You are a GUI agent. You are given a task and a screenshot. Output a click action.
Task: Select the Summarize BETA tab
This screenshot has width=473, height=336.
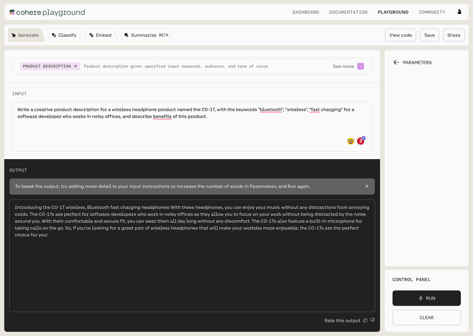point(146,35)
